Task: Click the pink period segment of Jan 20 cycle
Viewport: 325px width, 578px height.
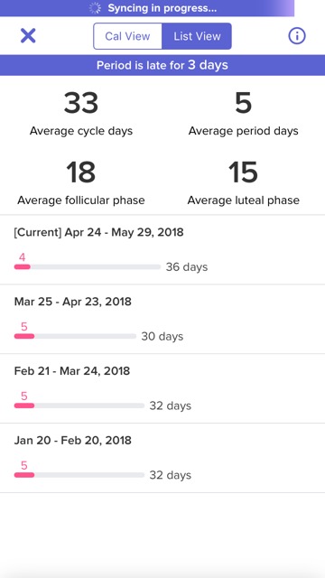Action: tap(24, 475)
